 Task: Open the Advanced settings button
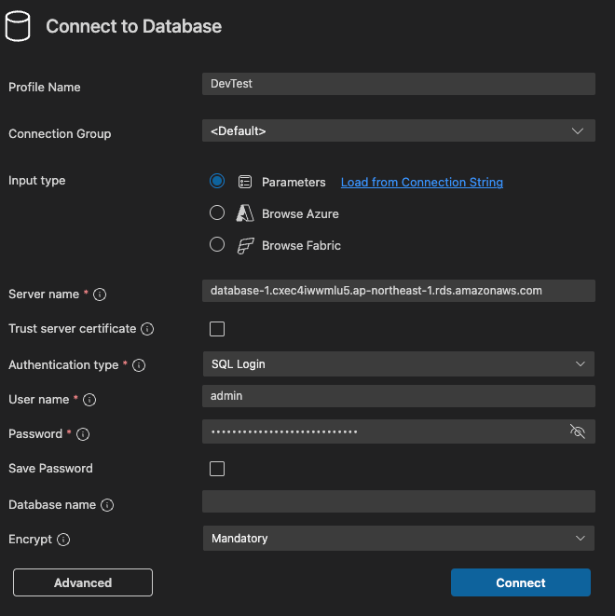tap(83, 582)
